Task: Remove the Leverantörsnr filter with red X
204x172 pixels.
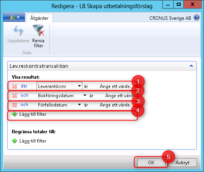Action: (x=14, y=86)
